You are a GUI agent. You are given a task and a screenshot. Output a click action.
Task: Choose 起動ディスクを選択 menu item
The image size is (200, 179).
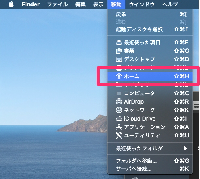150,29
